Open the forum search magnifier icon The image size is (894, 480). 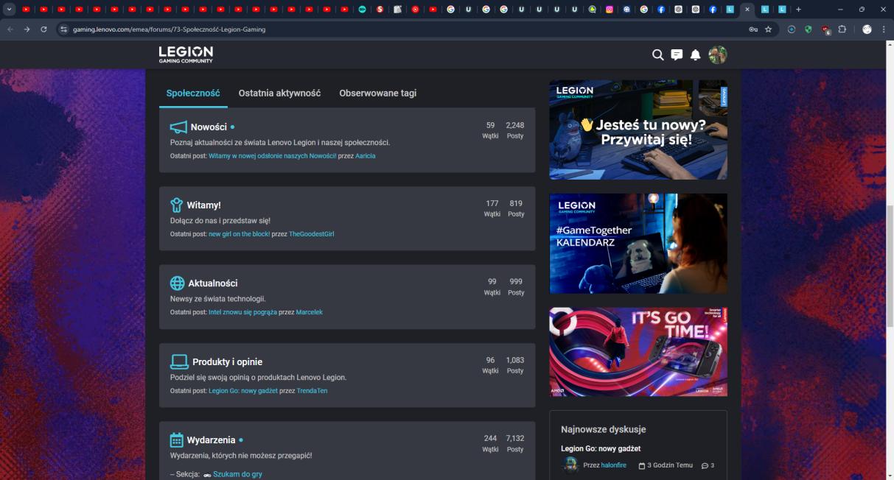pos(657,54)
